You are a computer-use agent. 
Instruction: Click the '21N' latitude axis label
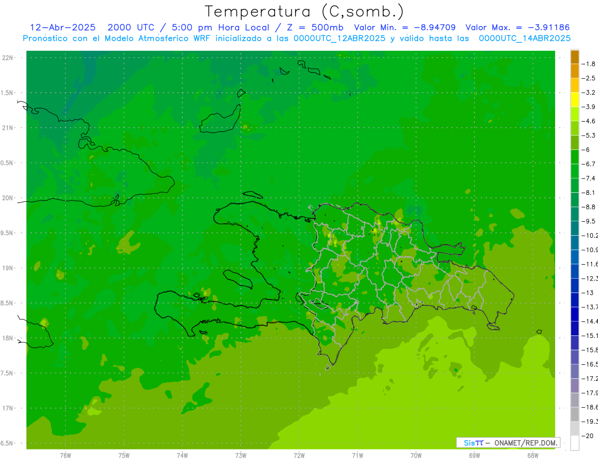(8, 128)
